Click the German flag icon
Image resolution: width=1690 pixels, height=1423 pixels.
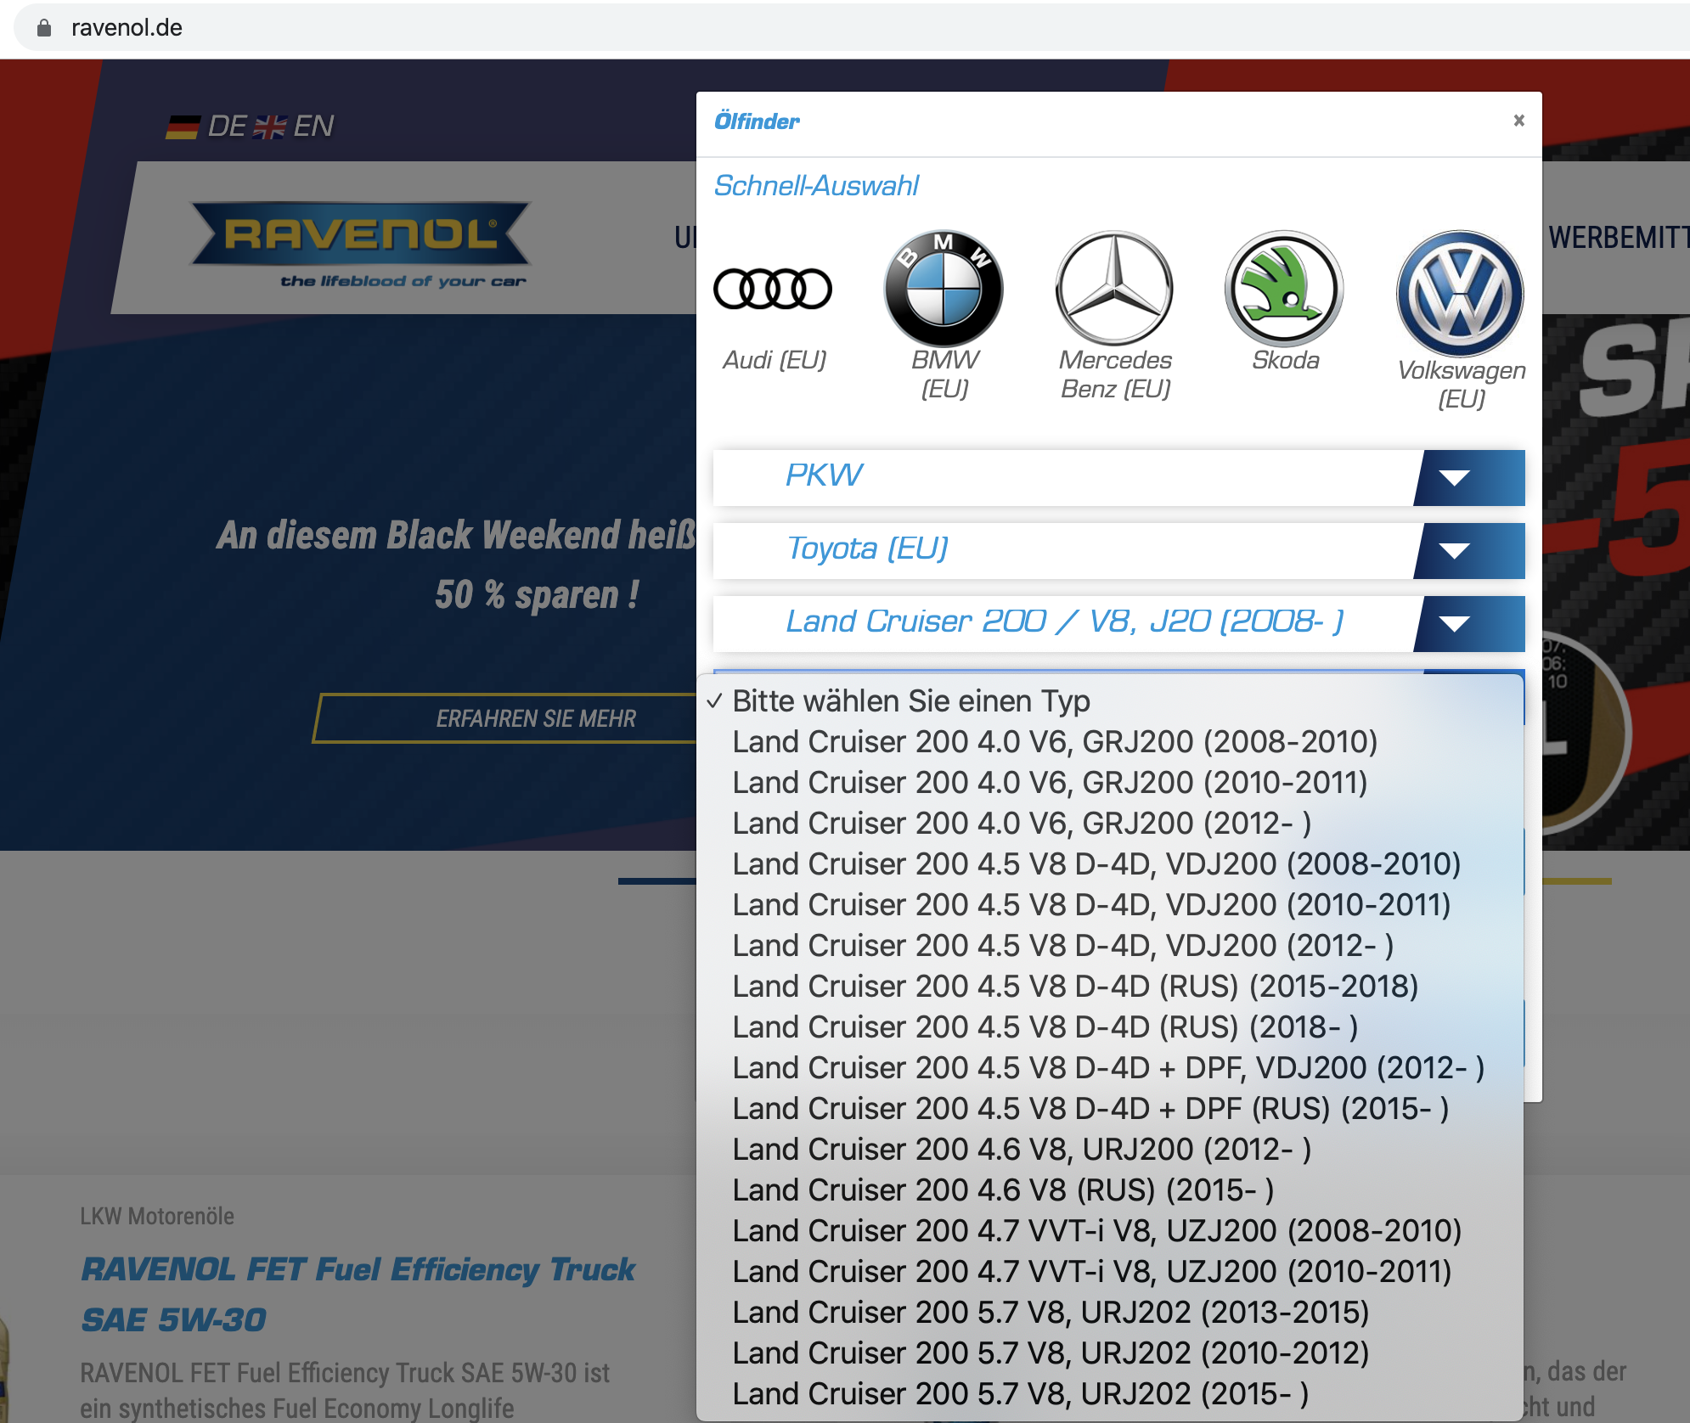point(183,127)
